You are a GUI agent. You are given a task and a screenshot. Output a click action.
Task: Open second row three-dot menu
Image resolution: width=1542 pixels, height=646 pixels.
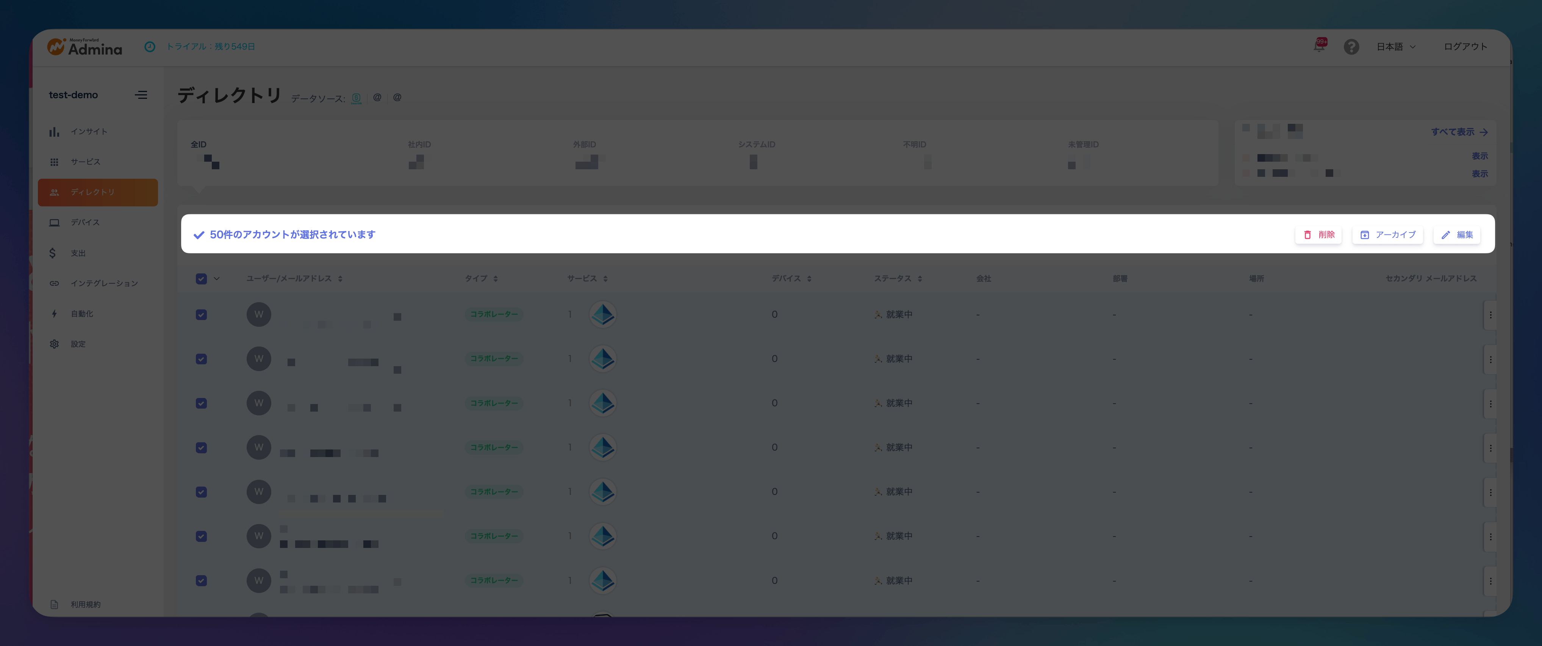(1490, 359)
